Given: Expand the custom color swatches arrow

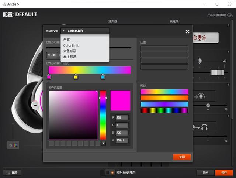Looking at the screenshot, I should coord(103,143).
